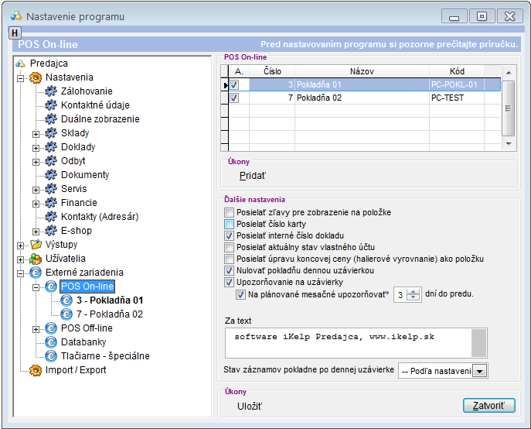Click the euro icon for POS Off-line
The image size is (531, 429).
tap(52, 328)
